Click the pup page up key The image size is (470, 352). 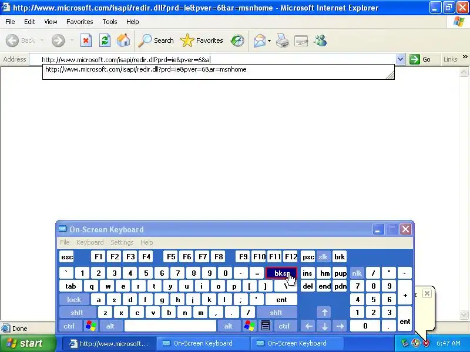click(x=340, y=273)
